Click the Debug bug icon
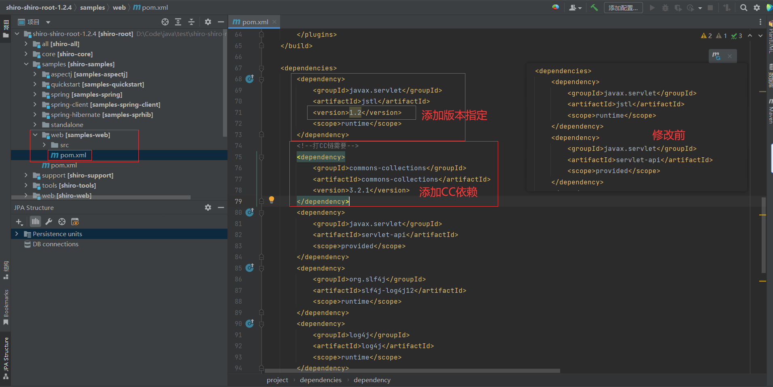Viewport: 773px width, 387px height. pyautogui.click(x=665, y=8)
